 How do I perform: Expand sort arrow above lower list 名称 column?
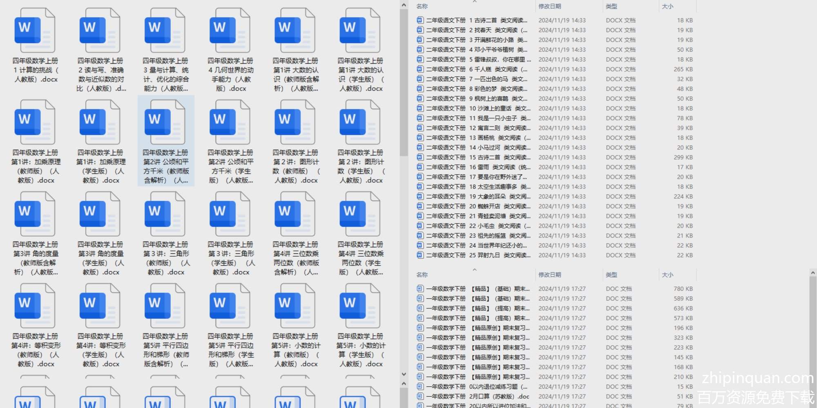tap(475, 270)
